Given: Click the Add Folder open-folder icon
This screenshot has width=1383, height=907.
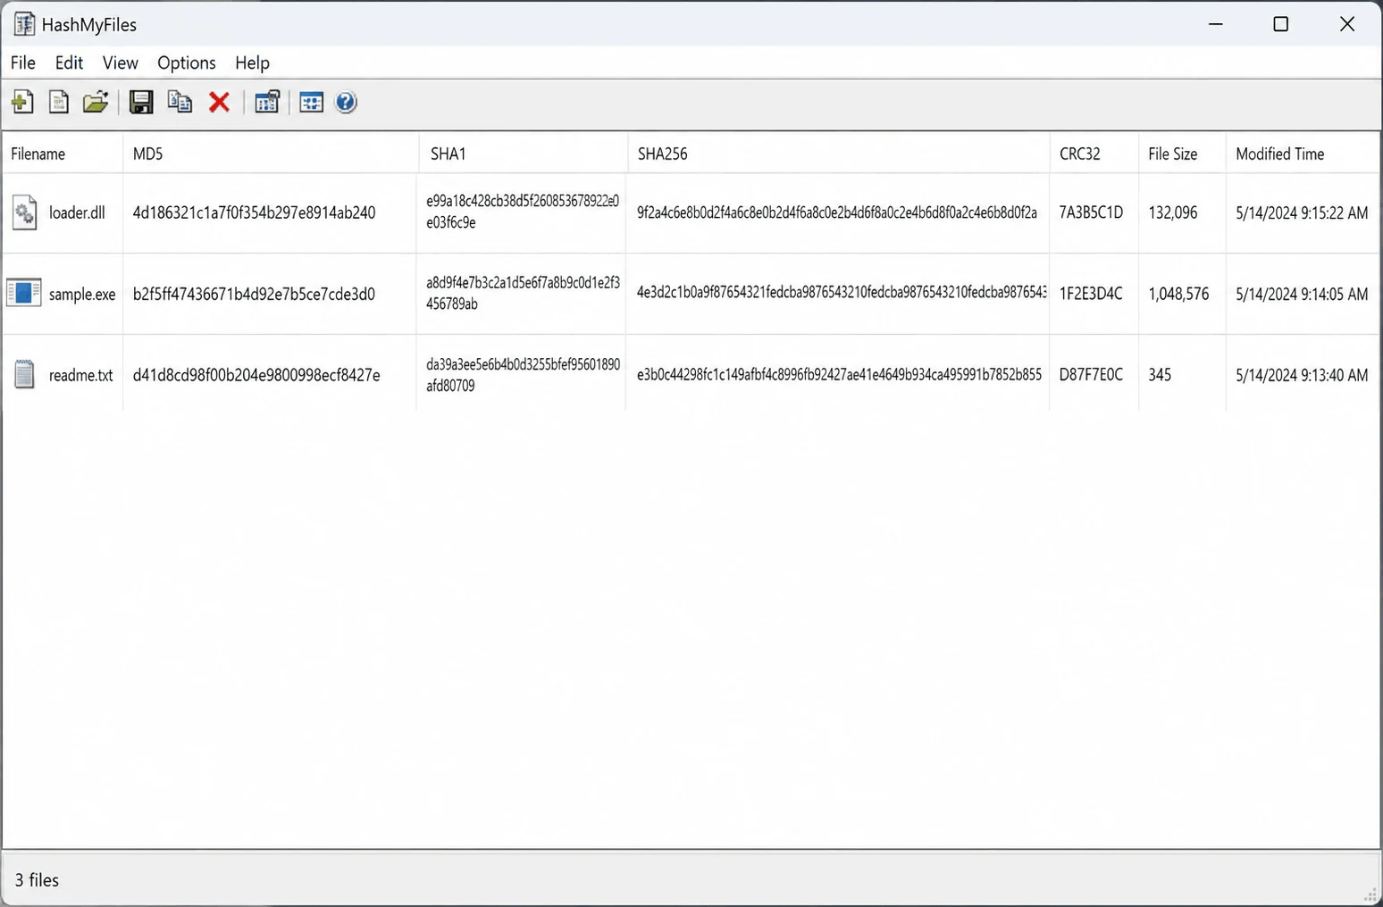Looking at the screenshot, I should [x=96, y=102].
